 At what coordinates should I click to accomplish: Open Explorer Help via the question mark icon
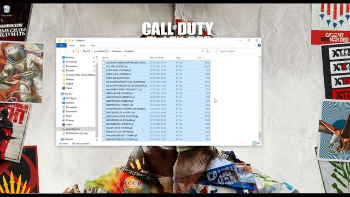(259, 45)
